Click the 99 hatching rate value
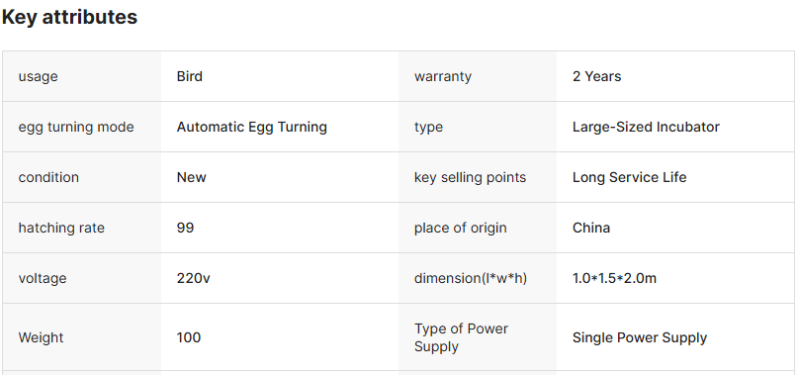The height and width of the screenshot is (375, 799). [x=186, y=228]
